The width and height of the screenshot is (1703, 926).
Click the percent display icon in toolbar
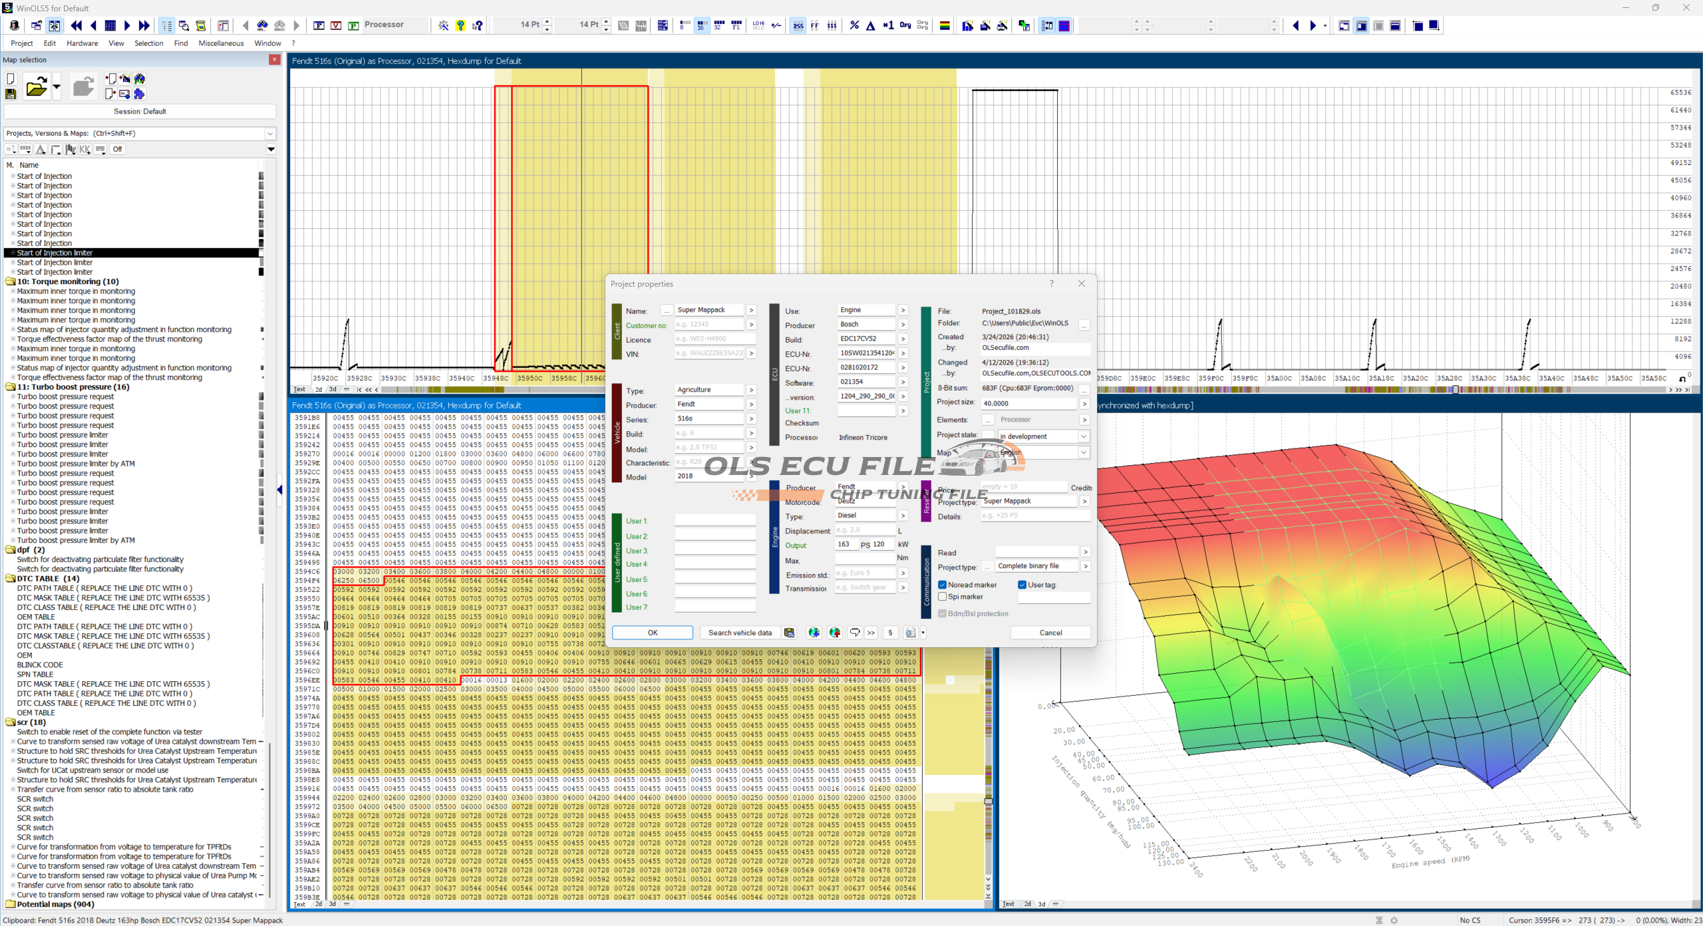pyautogui.click(x=854, y=25)
